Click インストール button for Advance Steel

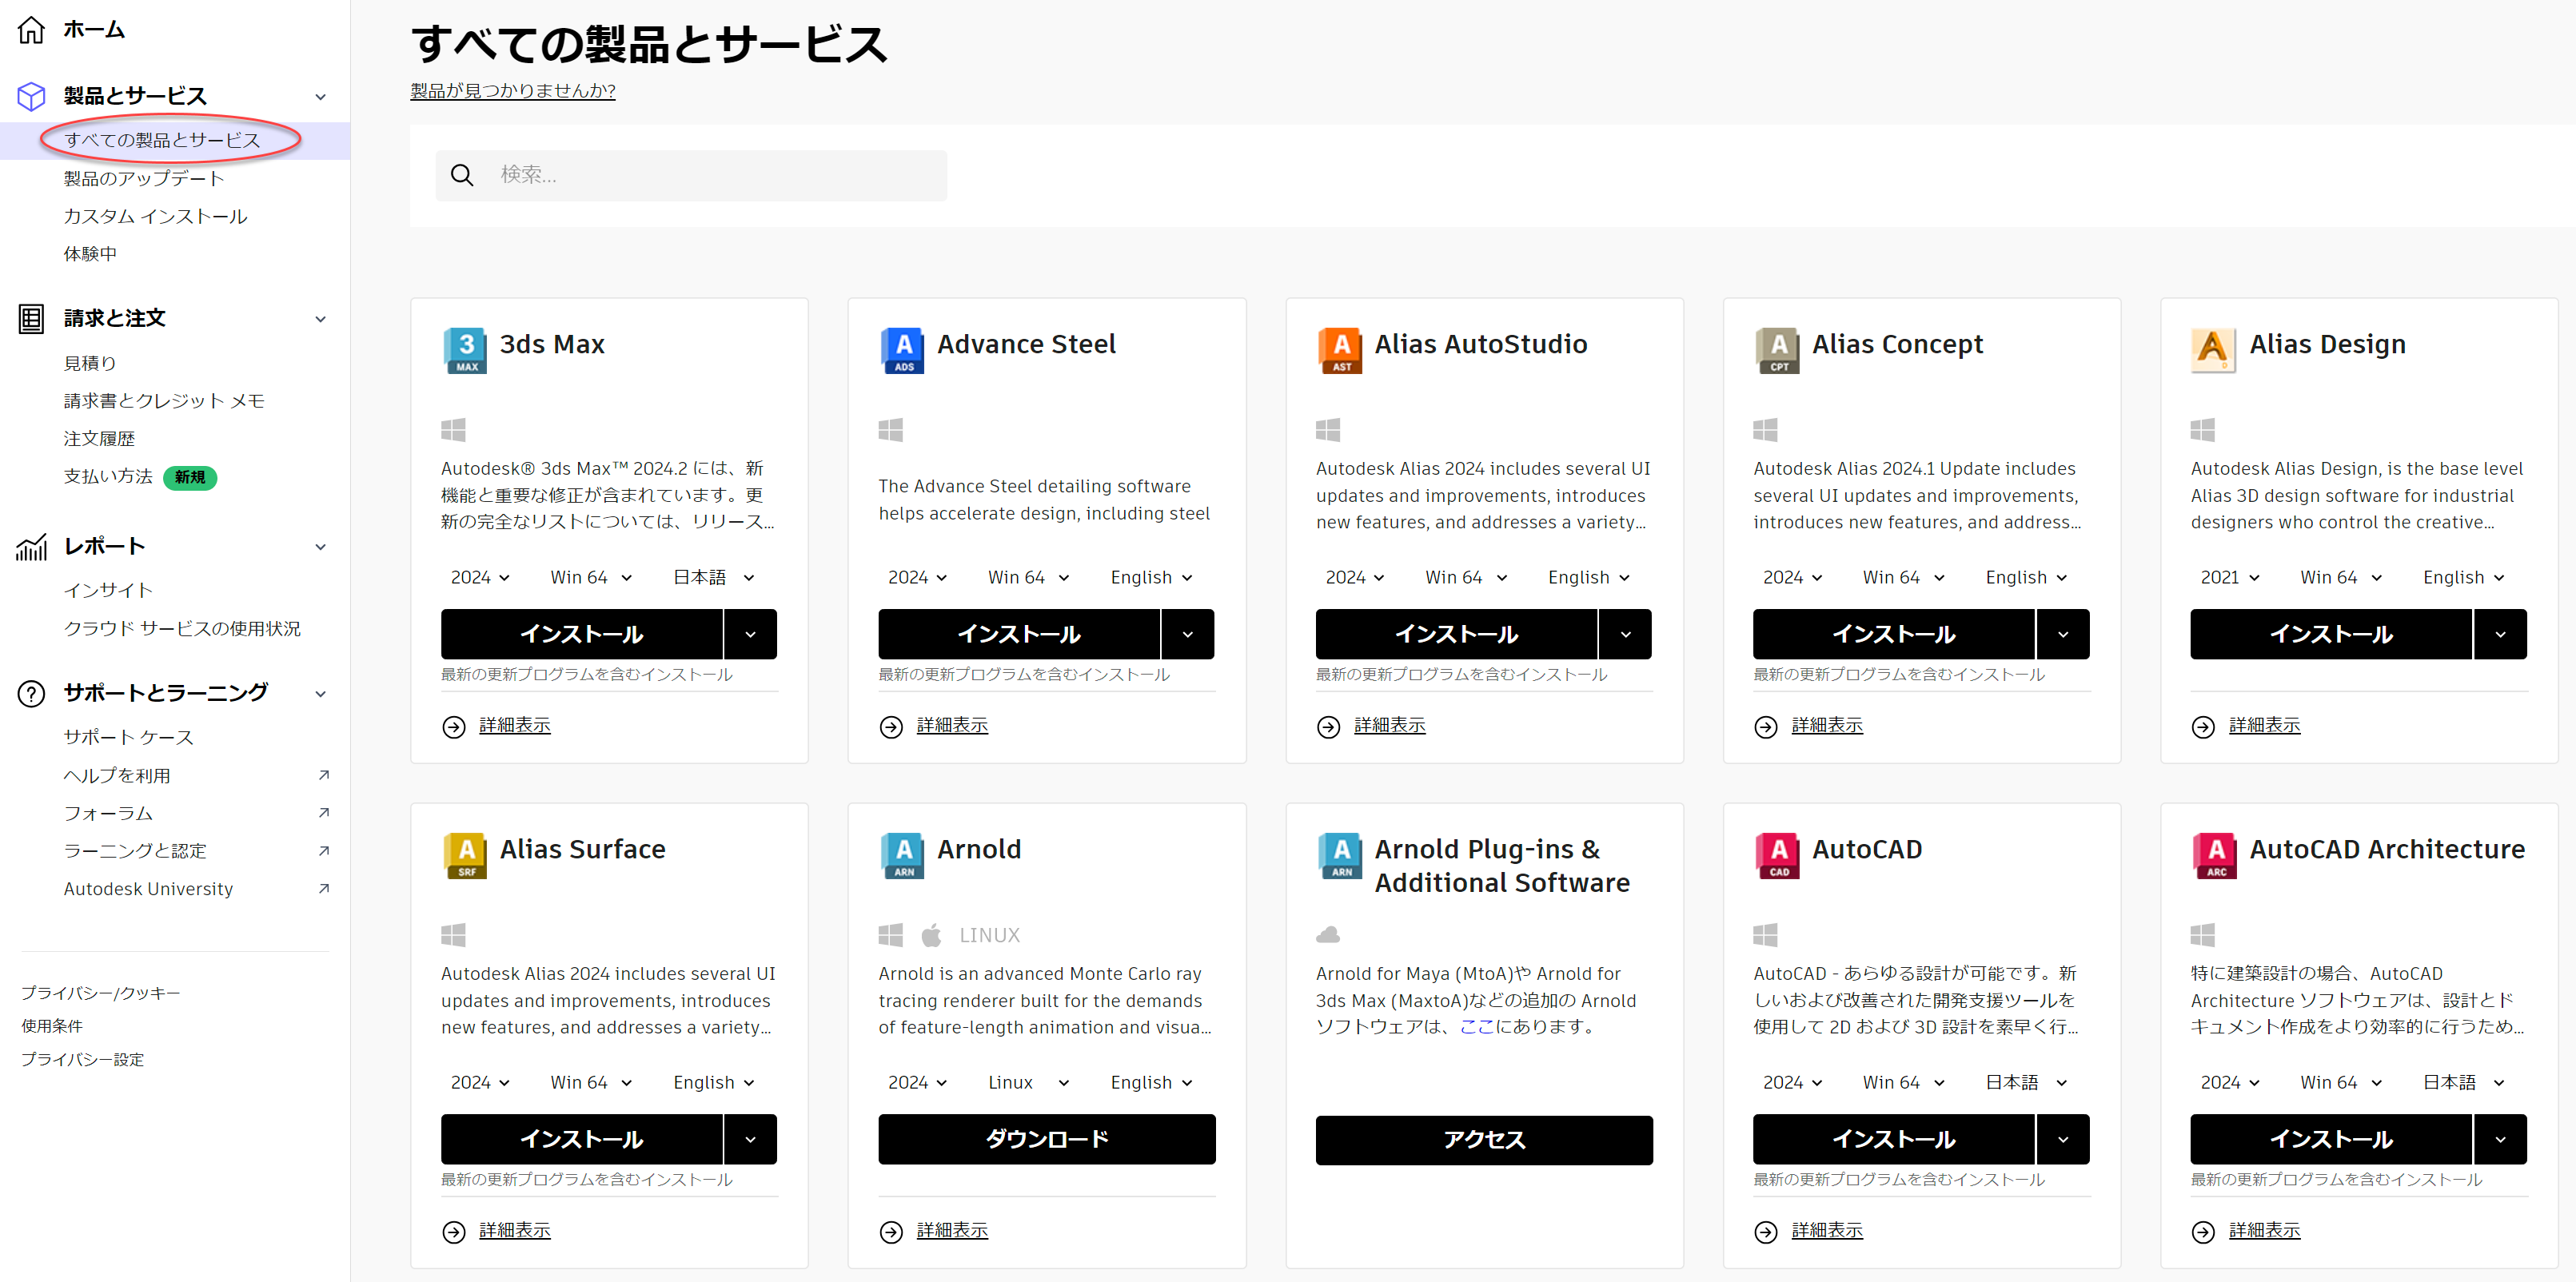click(1019, 634)
